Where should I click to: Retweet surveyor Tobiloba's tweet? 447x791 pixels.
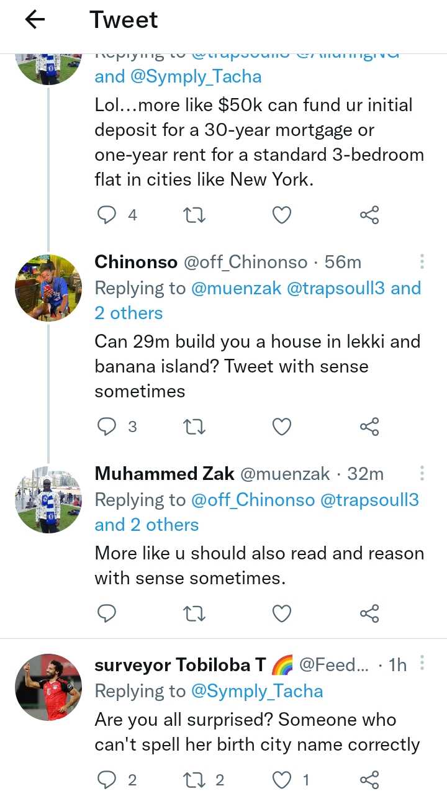[195, 780]
